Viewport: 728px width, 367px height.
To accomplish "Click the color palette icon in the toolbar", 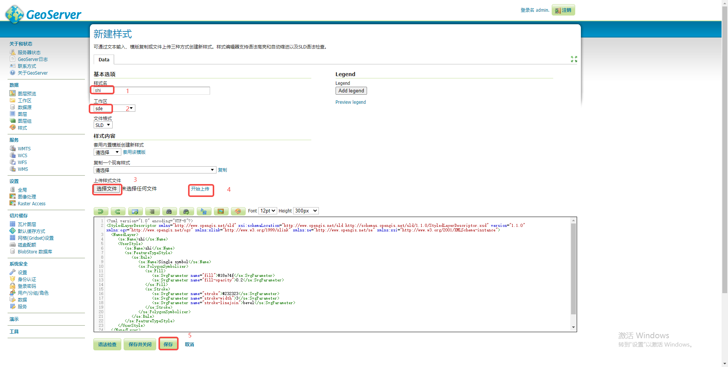I will point(238,211).
